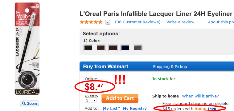
Task: Click the When will it arrive? link
Action: coord(200,96)
